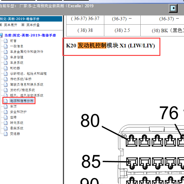Click heading K20 发动机控制模块 X1 (LIW/LIY)

coord(110,46)
